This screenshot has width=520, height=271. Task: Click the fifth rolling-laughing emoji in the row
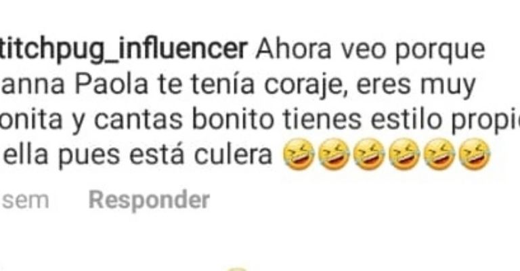click(x=439, y=154)
